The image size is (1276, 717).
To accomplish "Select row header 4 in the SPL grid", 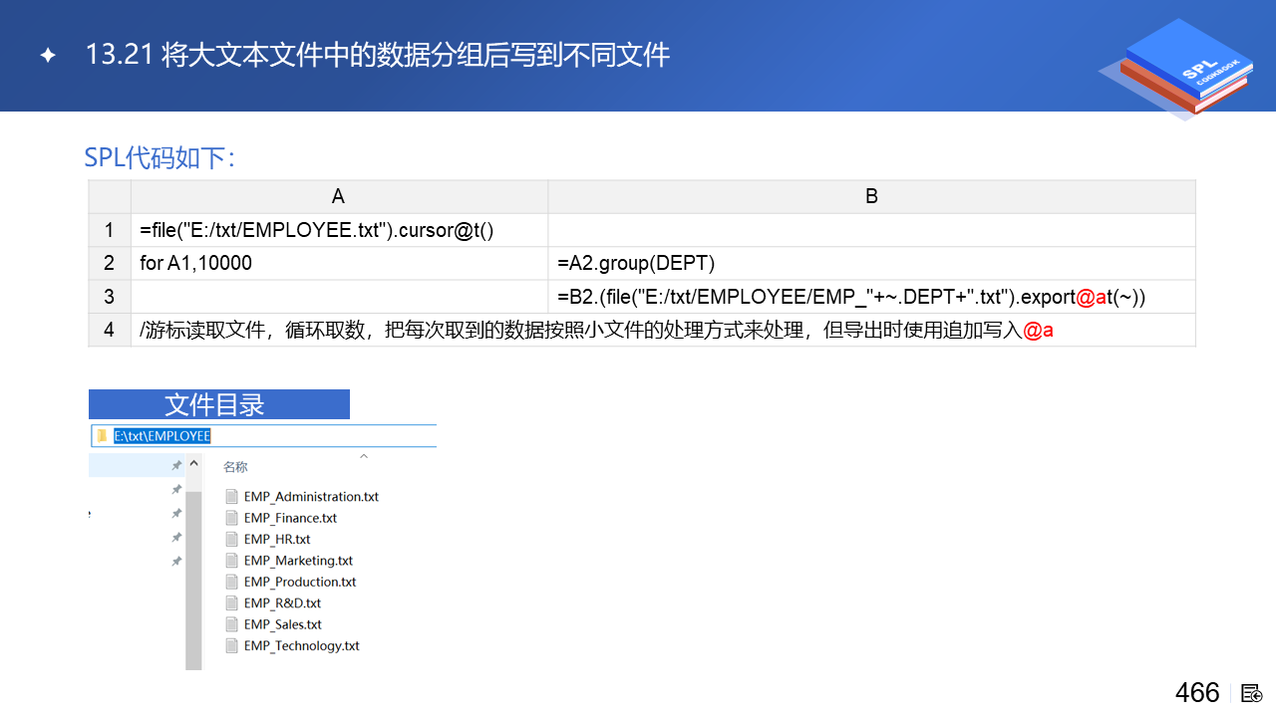I will pyautogui.click(x=110, y=330).
